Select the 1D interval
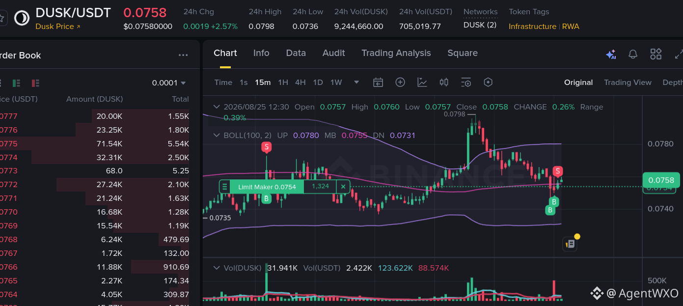The height and width of the screenshot is (306, 683). click(x=318, y=83)
